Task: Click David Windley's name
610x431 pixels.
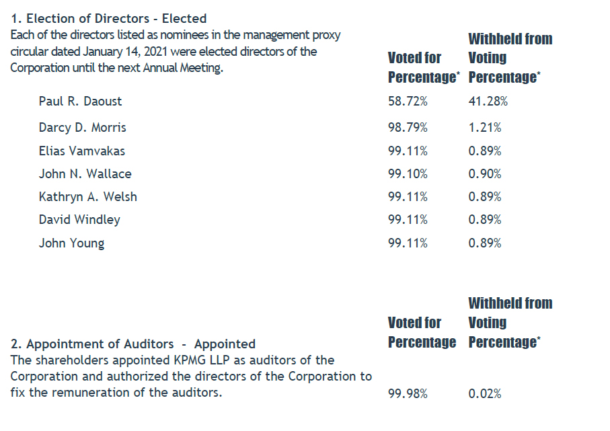Action: point(79,220)
